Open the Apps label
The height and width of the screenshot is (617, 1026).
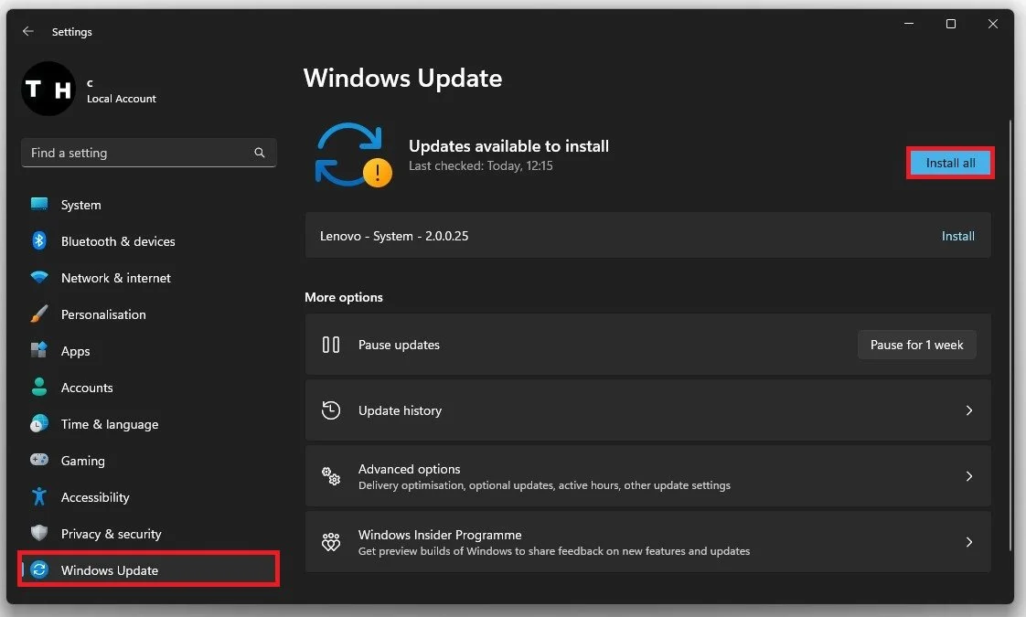pyautogui.click(x=75, y=351)
